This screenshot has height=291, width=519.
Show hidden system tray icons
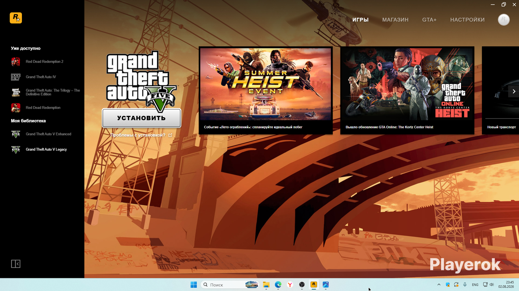[439, 285]
